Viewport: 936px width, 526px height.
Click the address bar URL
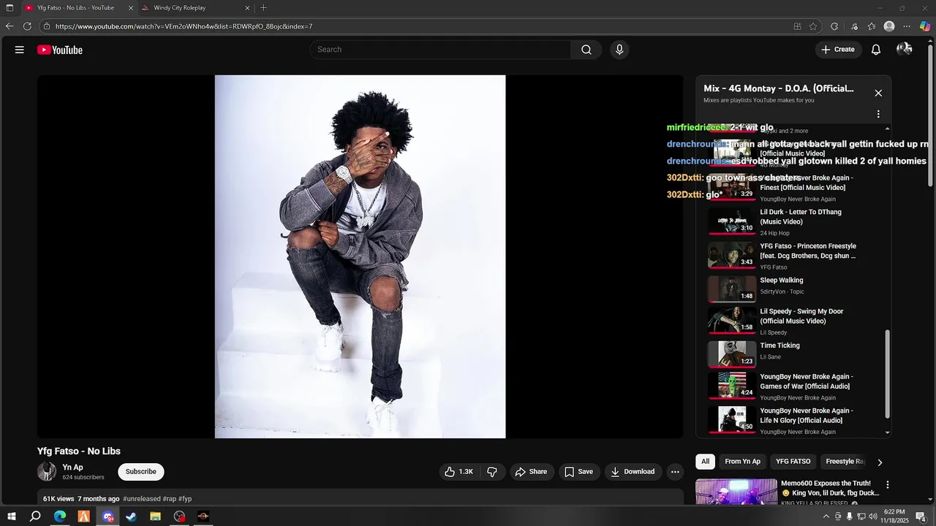(184, 26)
